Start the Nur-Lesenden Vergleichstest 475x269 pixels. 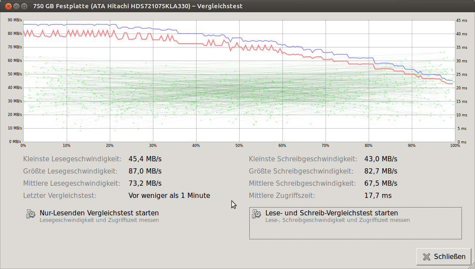(99, 213)
